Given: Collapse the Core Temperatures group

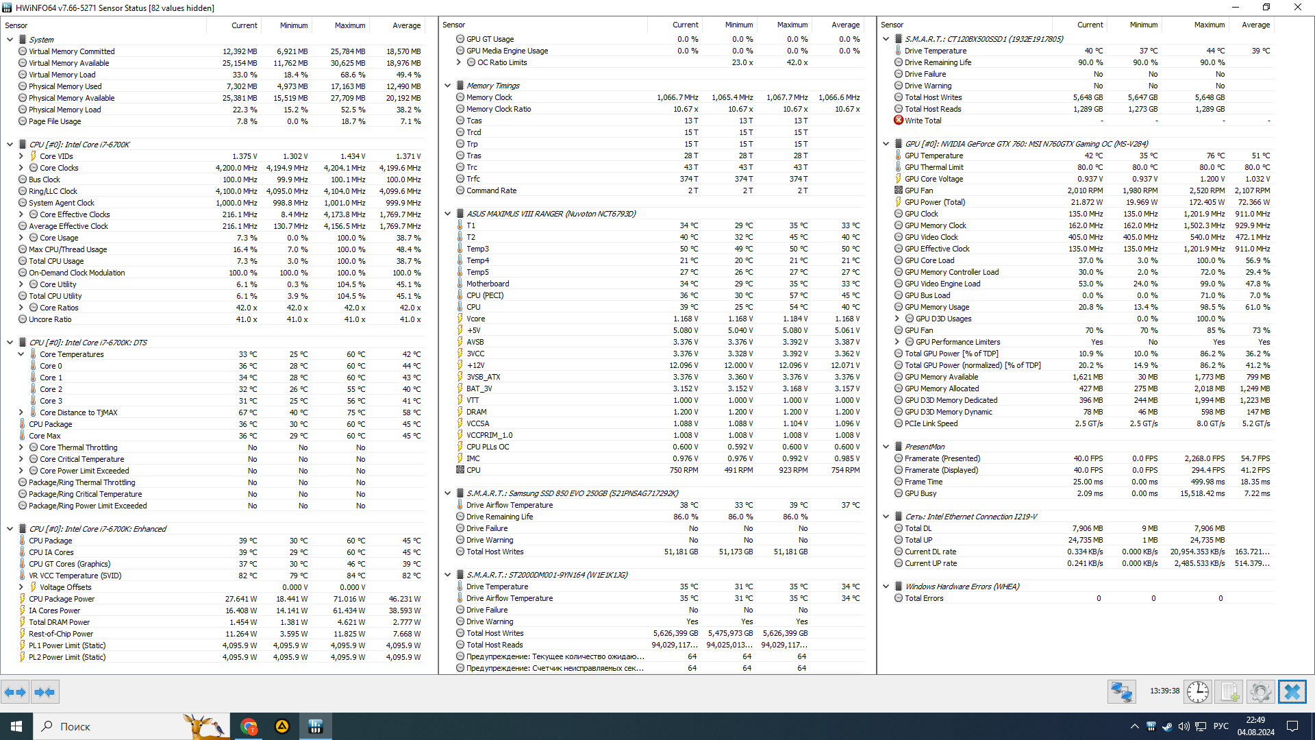Looking at the screenshot, I should point(21,354).
